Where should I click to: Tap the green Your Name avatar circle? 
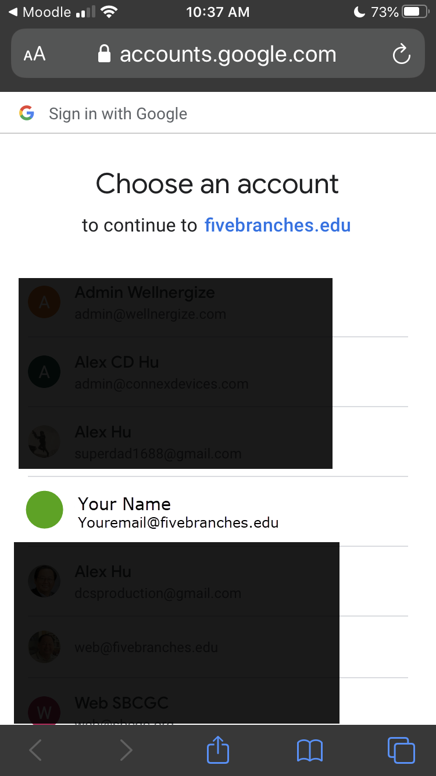click(44, 510)
